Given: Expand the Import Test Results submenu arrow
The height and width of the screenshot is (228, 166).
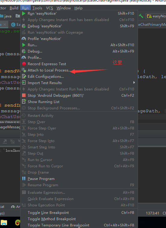Looking at the screenshot, I should [134, 83].
